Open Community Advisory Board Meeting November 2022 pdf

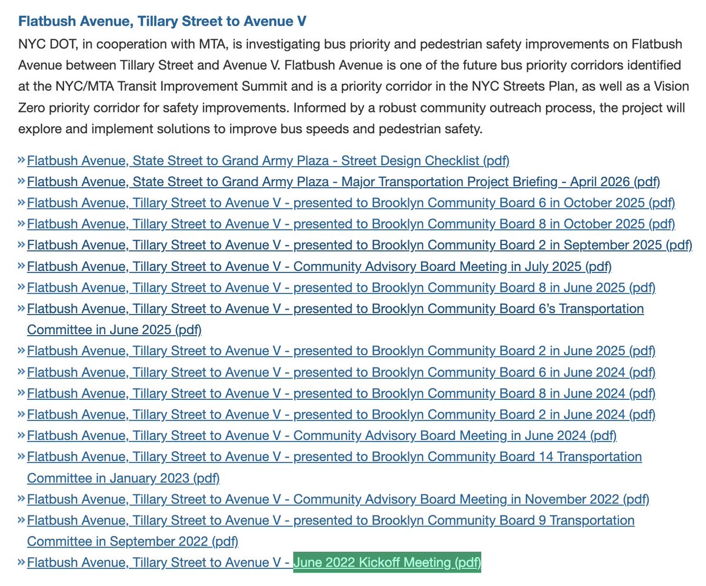click(x=338, y=499)
